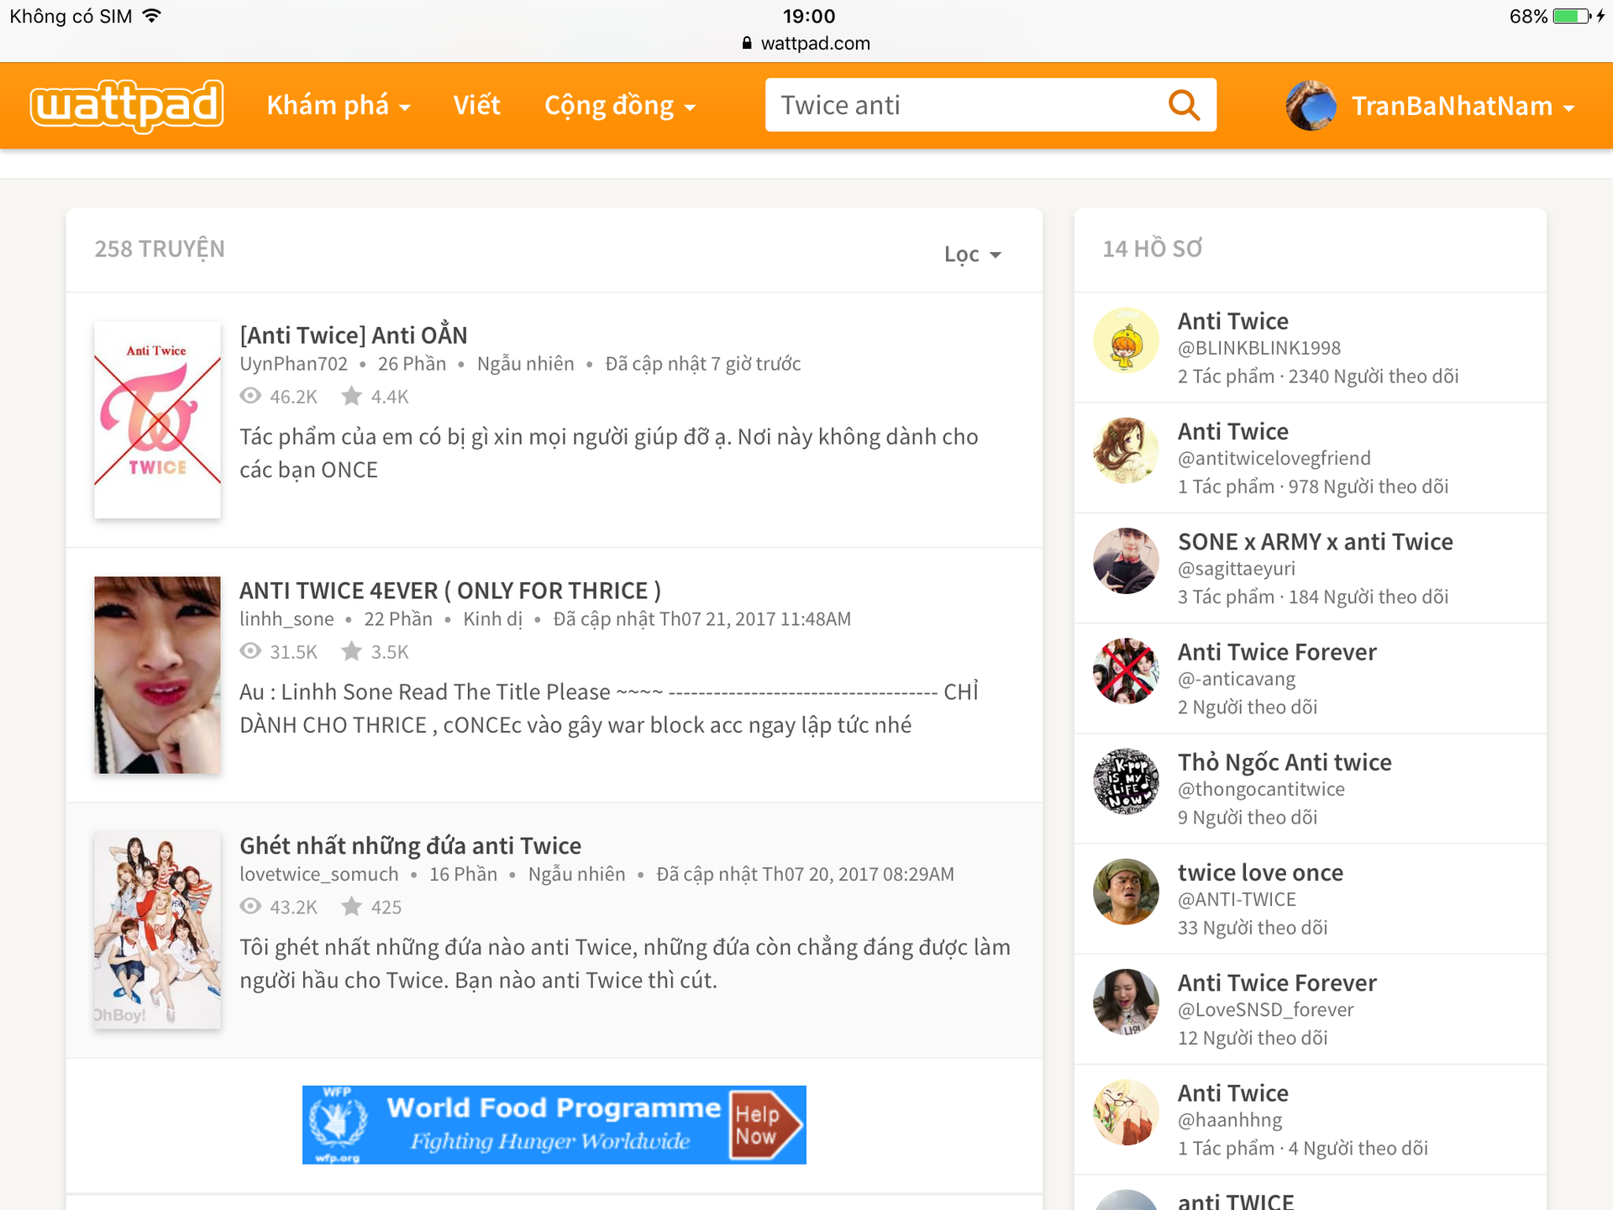Click the eye icon next to 31.5K
This screenshot has width=1613, height=1210.
click(250, 651)
